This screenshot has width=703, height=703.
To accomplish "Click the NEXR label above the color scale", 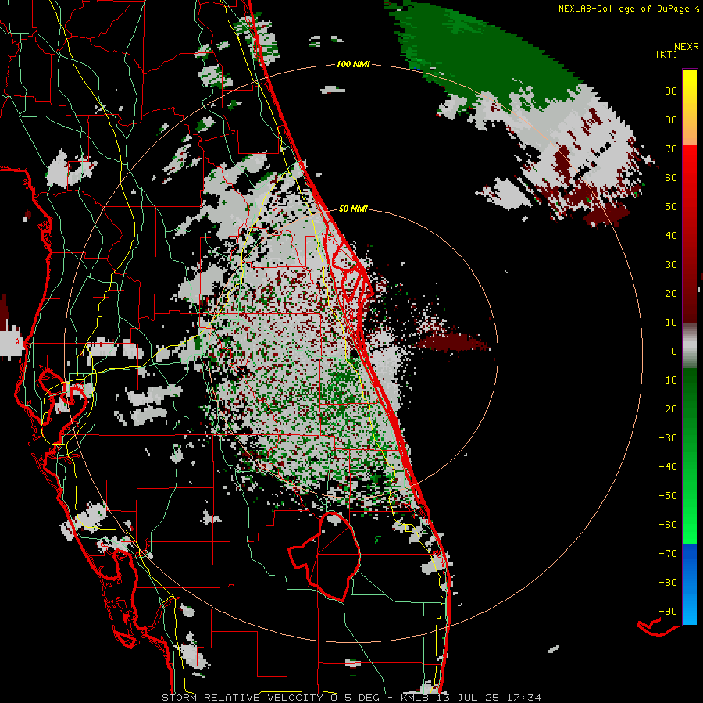I will tap(686, 47).
